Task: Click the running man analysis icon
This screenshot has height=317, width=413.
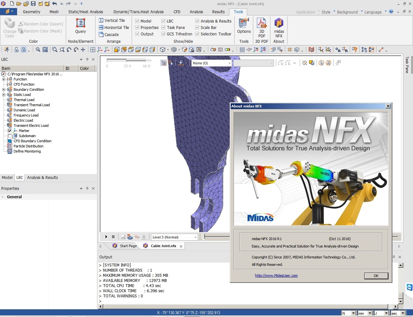Action: coord(7,50)
